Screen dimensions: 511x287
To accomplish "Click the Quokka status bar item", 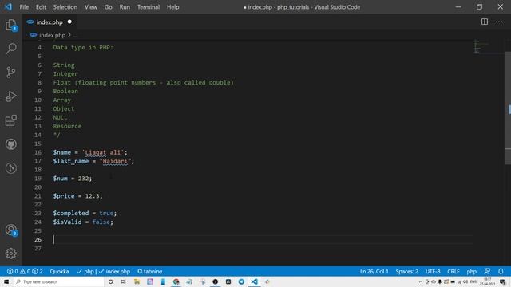I will pos(59,271).
